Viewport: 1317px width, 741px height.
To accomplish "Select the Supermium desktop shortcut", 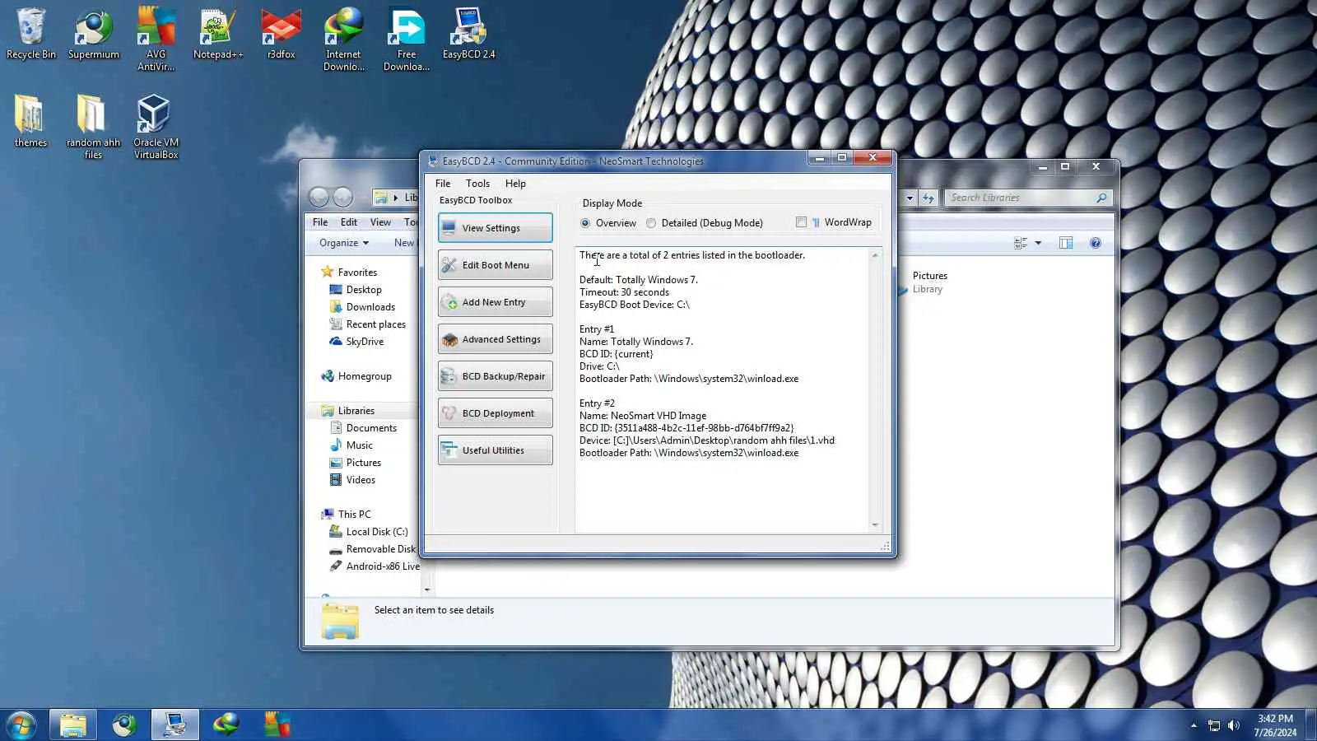I will (x=94, y=35).
